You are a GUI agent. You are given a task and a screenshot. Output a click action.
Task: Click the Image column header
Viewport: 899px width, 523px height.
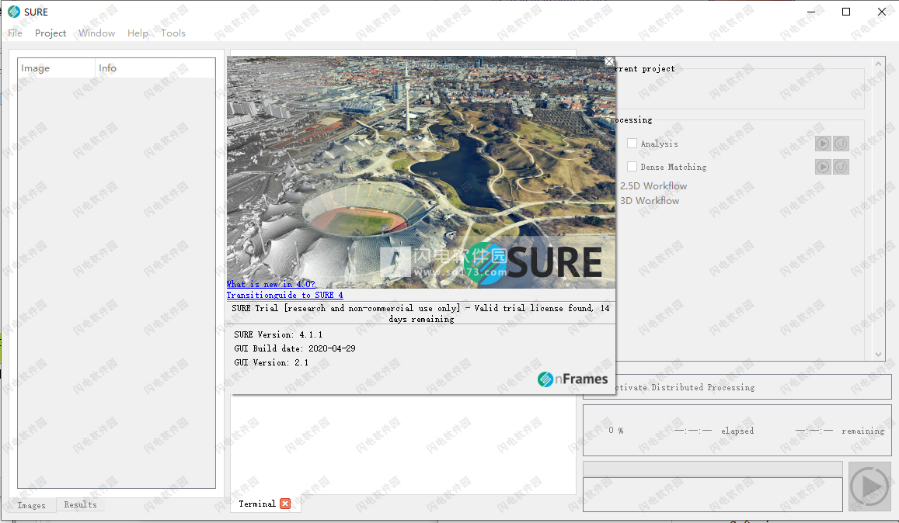click(x=56, y=68)
